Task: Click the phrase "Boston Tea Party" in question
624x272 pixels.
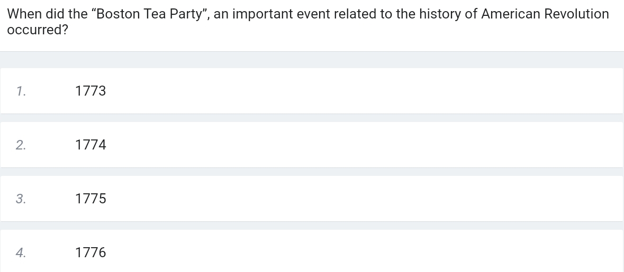Action: [149, 14]
